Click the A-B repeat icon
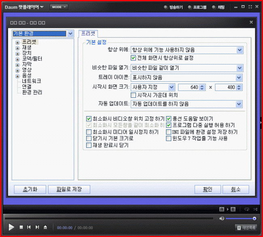Viewport: 263px width, 237px height. point(227,209)
